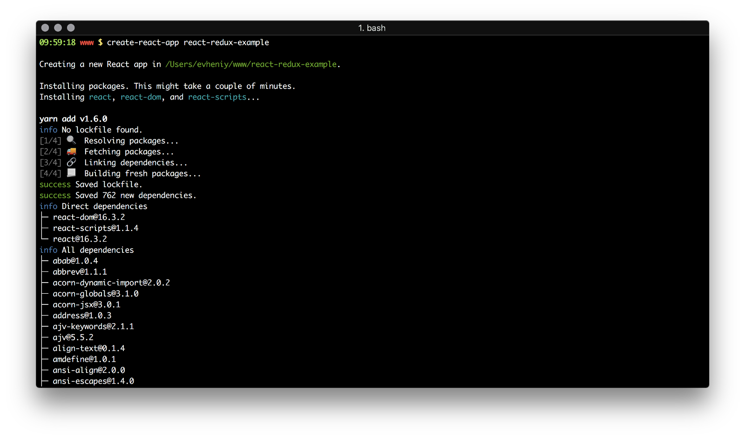Select the acorn-dynamic-import@2.0.2 entry
Viewport: 745px width, 439px height.
point(111,283)
